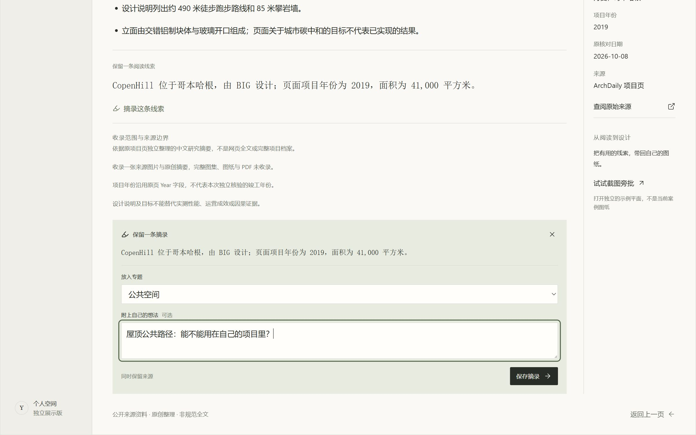This screenshot has width=696, height=435.
Task: Click the 收录范围与来源边界 heading
Action: click(x=140, y=138)
